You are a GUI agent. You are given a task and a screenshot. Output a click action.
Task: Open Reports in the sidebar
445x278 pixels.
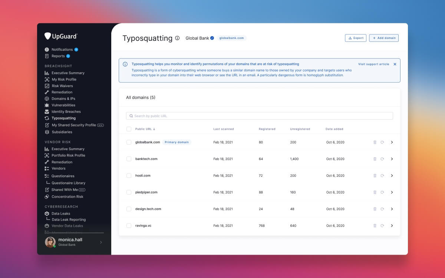[58, 56]
